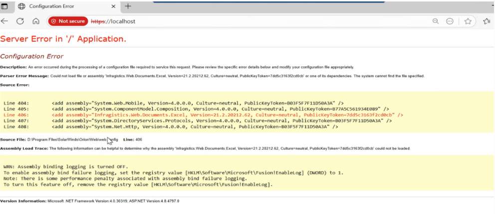Open a new tab with plus button
495x214 pixels.
[x=128, y=6]
